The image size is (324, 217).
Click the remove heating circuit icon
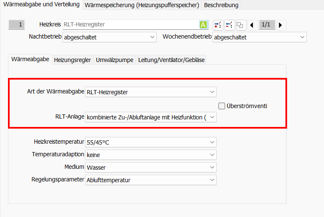pos(229,25)
